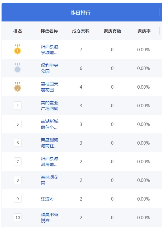Click the 退房率 column header
The width and height of the screenshot is (162, 227).
click(x=144, y=31)
